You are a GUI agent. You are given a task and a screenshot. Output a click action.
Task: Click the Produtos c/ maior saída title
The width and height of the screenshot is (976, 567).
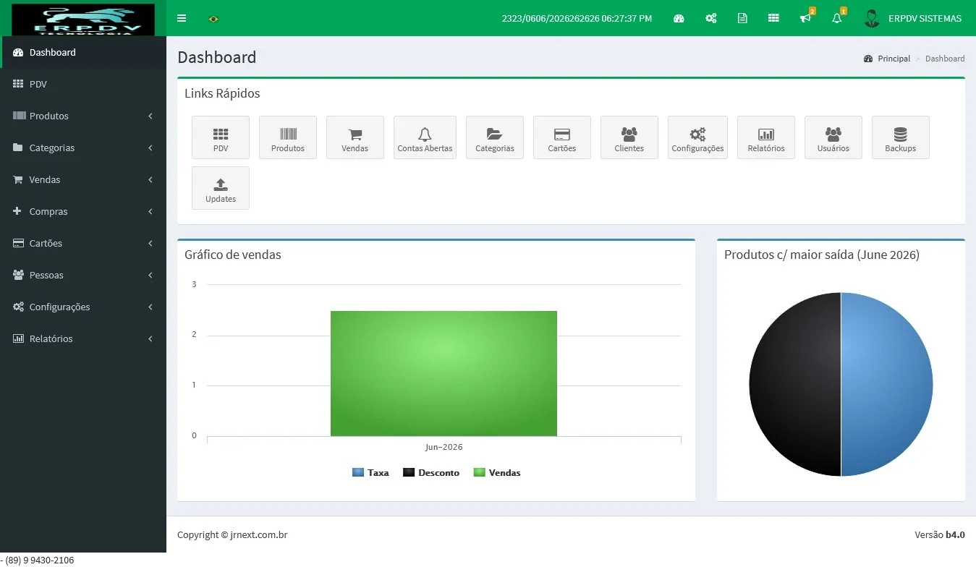(x=822, y=255)
